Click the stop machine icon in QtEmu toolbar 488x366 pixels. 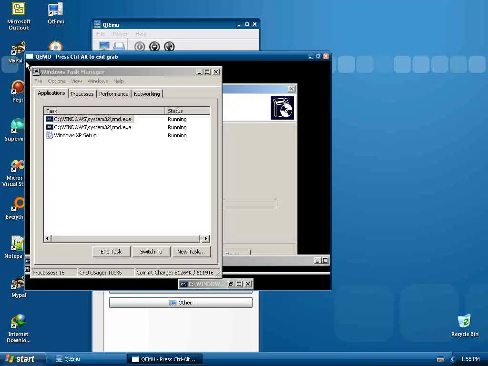point(154,46)
